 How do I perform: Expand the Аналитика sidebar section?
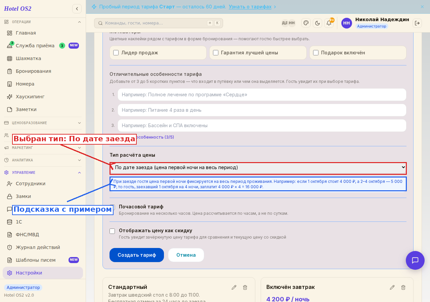point(43,160)
